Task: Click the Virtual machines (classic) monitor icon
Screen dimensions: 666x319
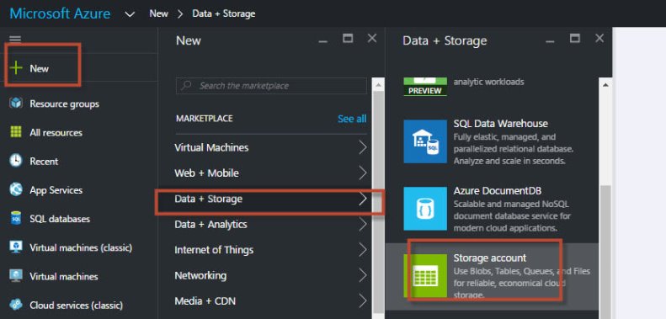Action: [x=16, y=247]
